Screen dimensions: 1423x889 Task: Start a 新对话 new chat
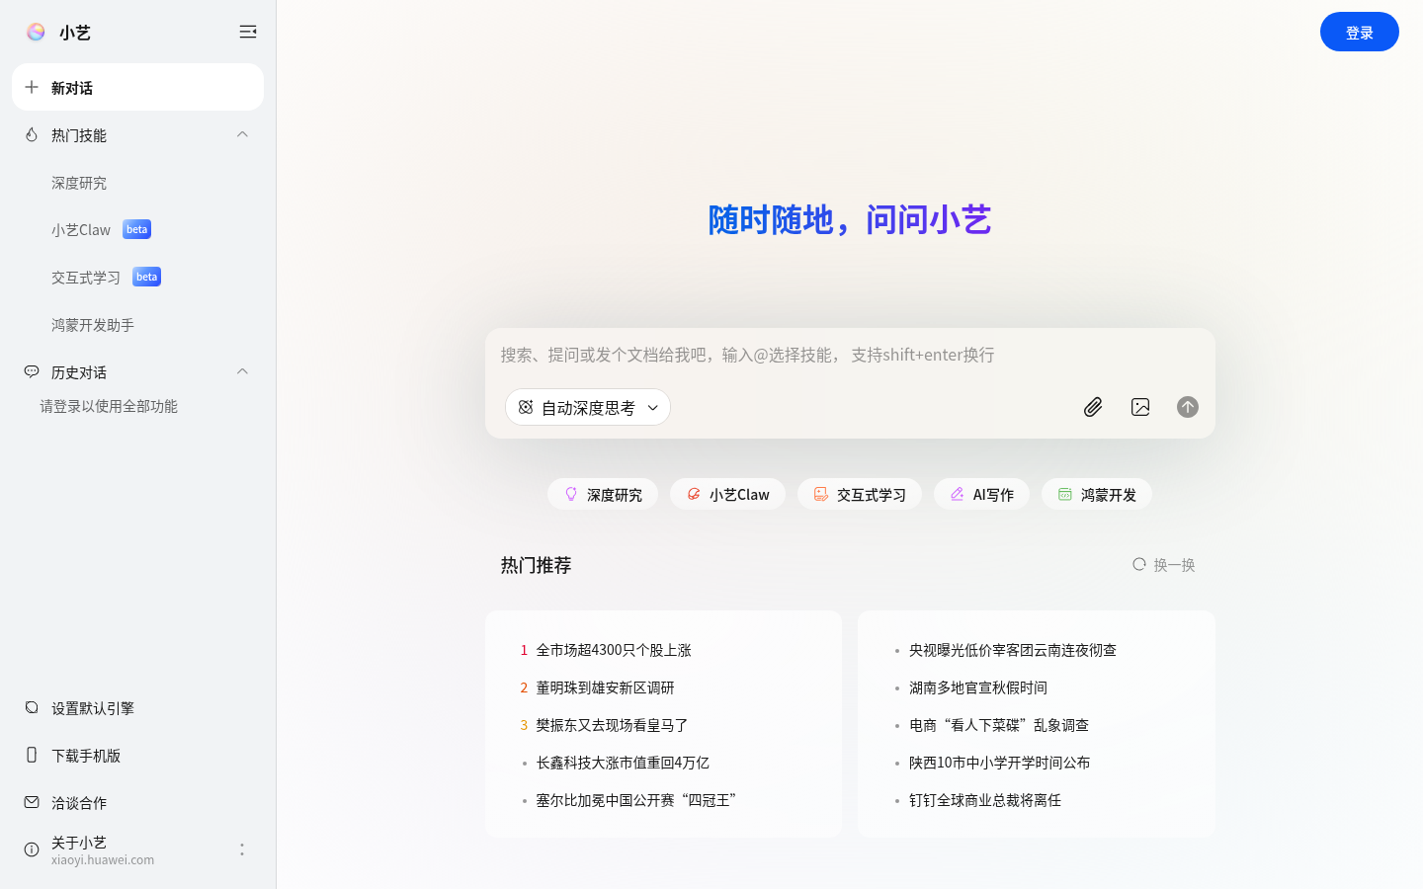137,87
